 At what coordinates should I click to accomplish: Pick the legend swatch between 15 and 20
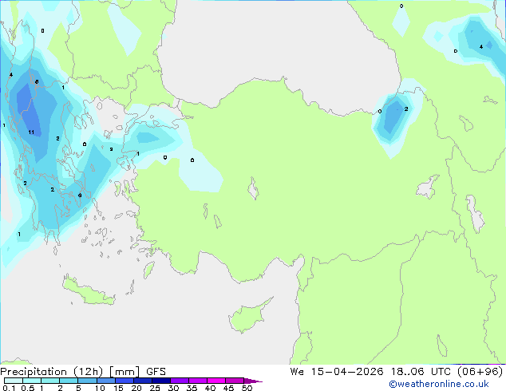coord(124,381)
